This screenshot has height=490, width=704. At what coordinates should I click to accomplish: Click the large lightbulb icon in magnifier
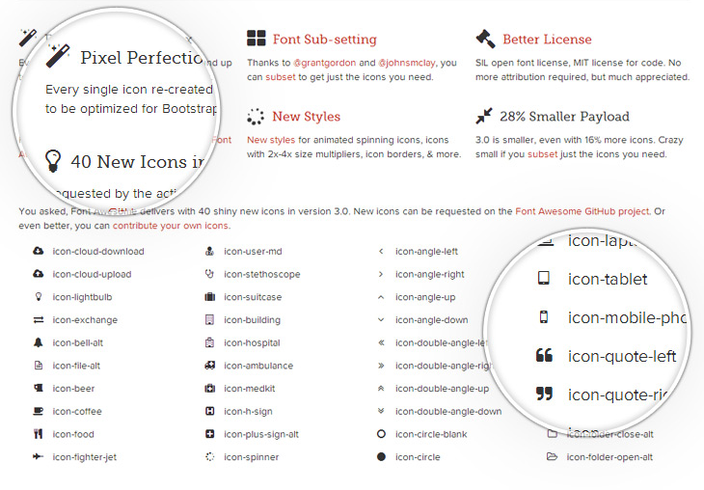click(52, 161)
